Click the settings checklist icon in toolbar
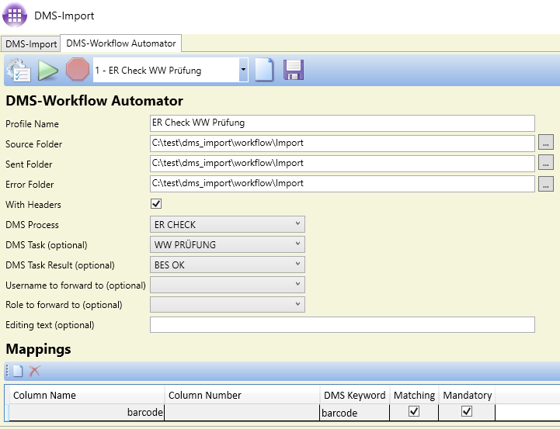This screenshot has width=560, height=429. (19, 70)
